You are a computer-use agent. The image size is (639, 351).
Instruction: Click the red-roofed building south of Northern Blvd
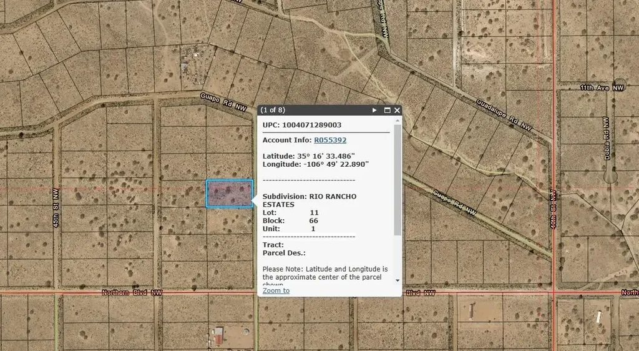(x=218, y=336)
